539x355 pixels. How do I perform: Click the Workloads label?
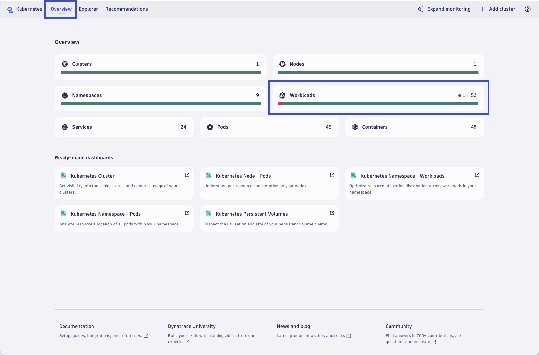[x=302, y=95]
